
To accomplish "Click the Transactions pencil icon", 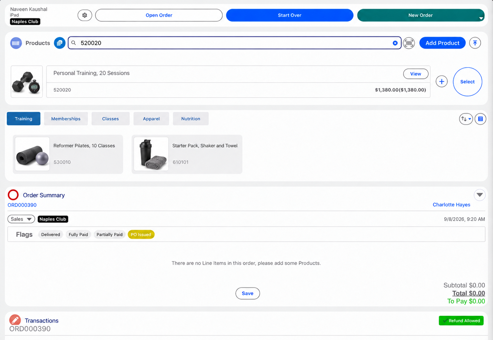I will pyautogui.click(x=15, y=320).
